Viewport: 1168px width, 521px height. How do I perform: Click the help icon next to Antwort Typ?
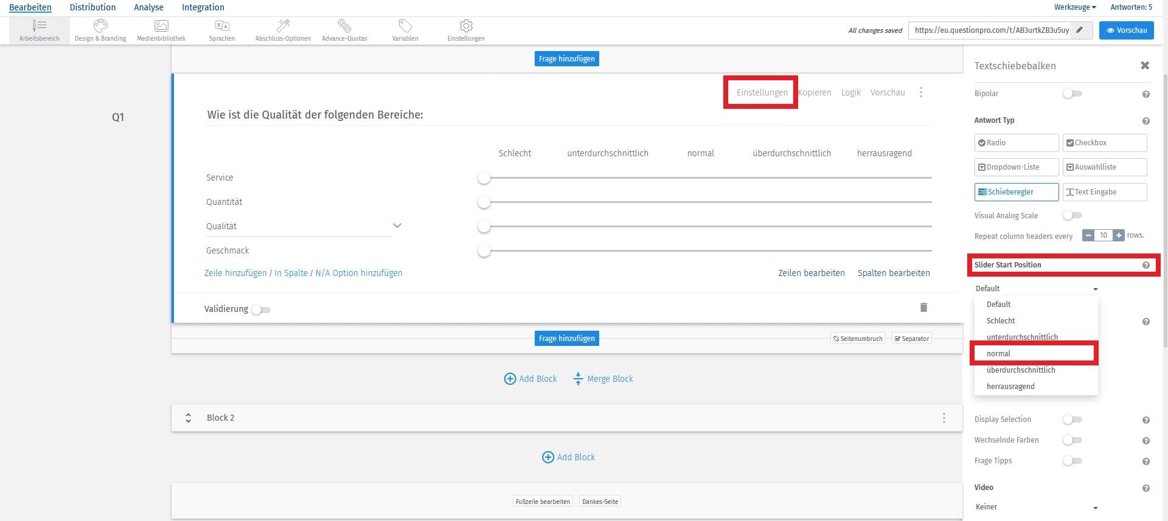click(x=1146, y=121)
